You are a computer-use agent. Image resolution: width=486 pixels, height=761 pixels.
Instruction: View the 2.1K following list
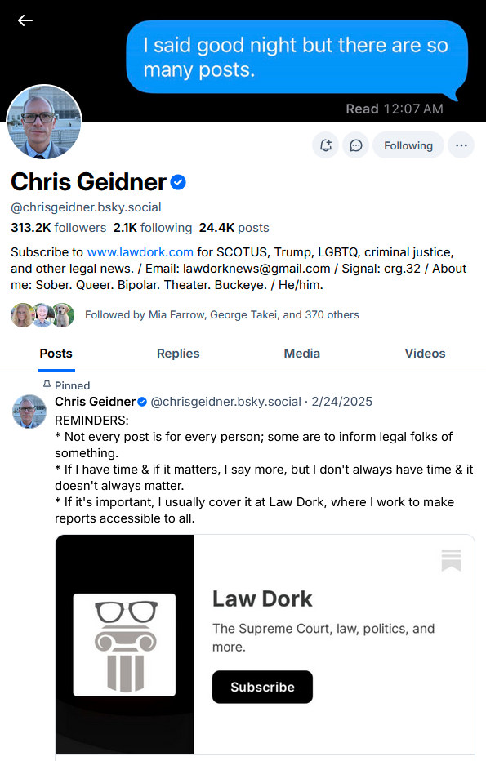[153, 228]
